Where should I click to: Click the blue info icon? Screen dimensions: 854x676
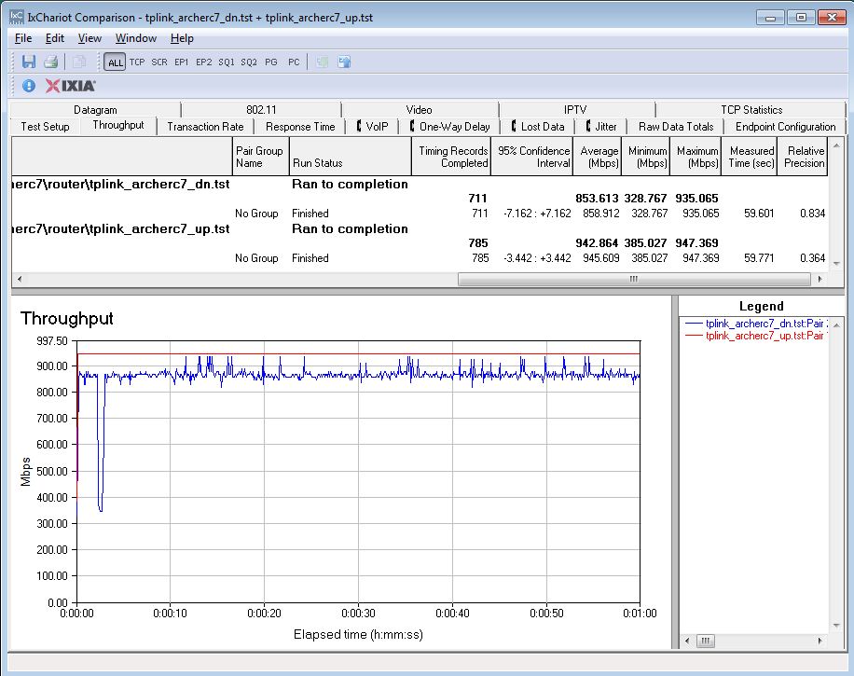(28, 86)
